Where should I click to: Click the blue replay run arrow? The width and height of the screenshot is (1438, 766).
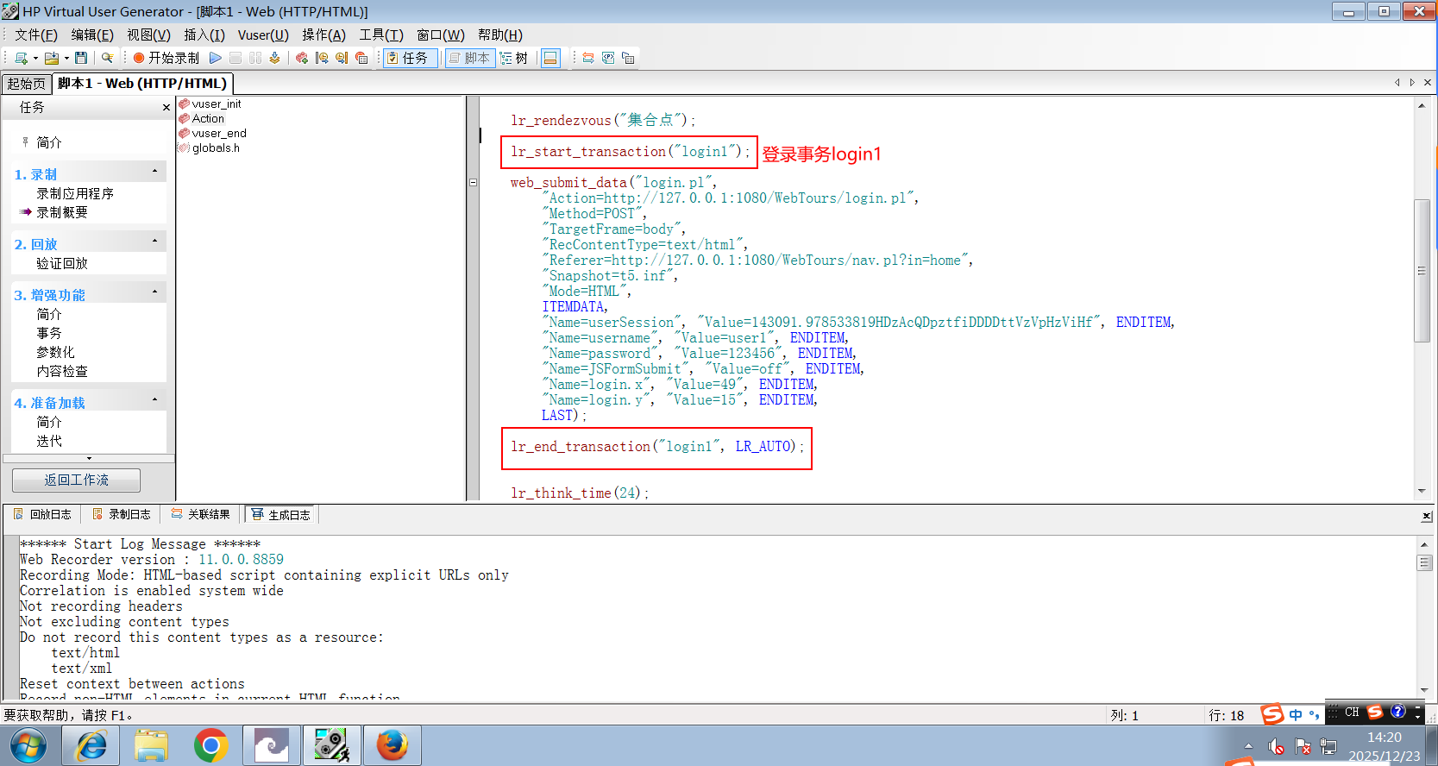pos(216,58)
